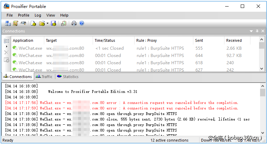Open Profile Auto Update checklist icon

point(64,23)
